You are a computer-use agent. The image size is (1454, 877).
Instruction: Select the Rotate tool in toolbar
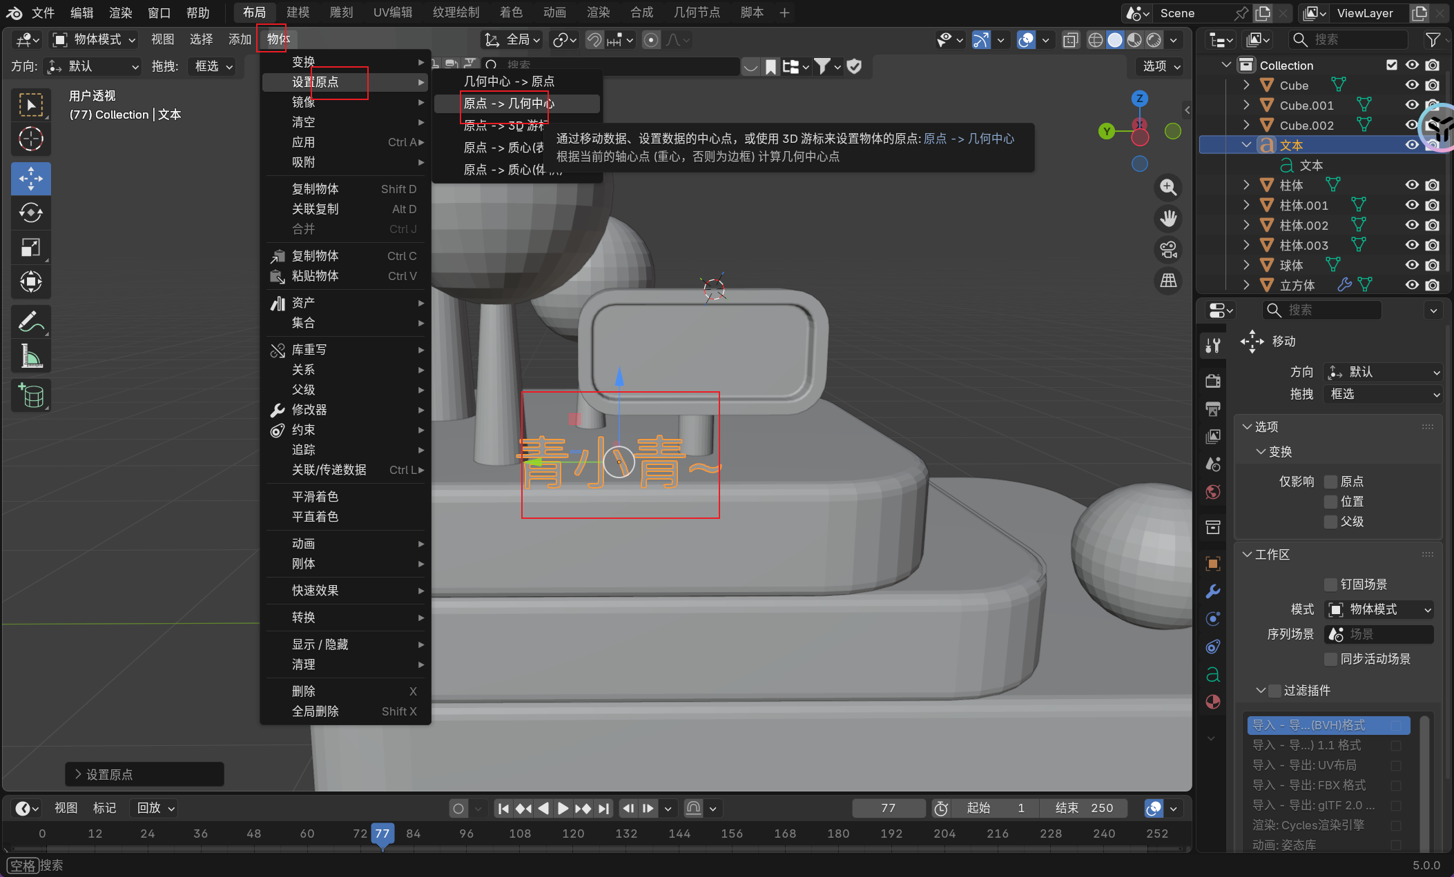31,213
